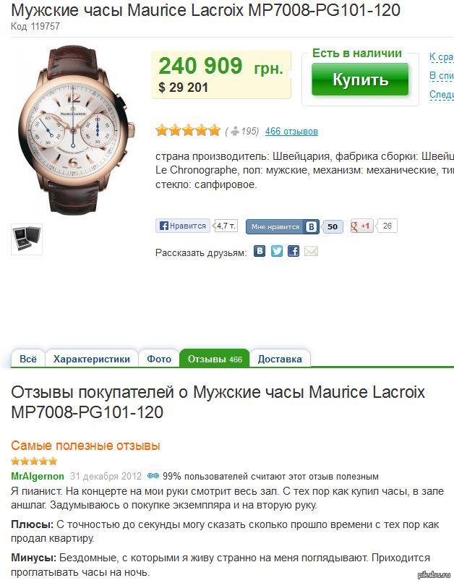This screenshot has height=583, width=454.
Task: Go to the Доставка tab
Action: click(280, 359)
